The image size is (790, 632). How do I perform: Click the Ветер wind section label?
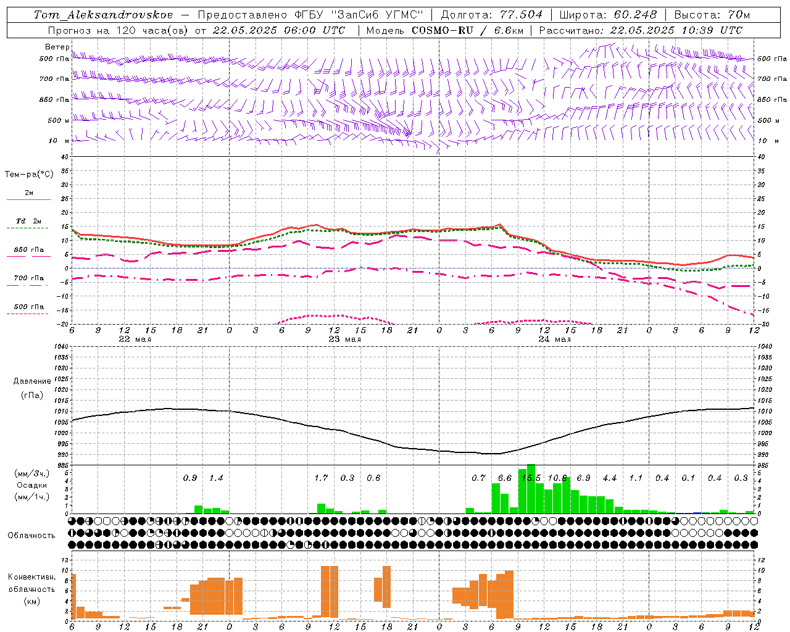click(x=57, y=47)
